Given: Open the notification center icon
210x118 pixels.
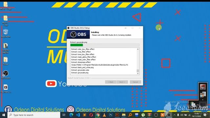Looking at the screenshot, I should [x=205, y=115].
